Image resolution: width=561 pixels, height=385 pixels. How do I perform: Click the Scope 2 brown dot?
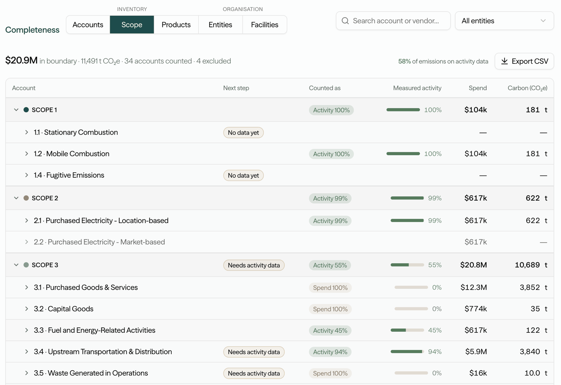(x=26, y=198)
